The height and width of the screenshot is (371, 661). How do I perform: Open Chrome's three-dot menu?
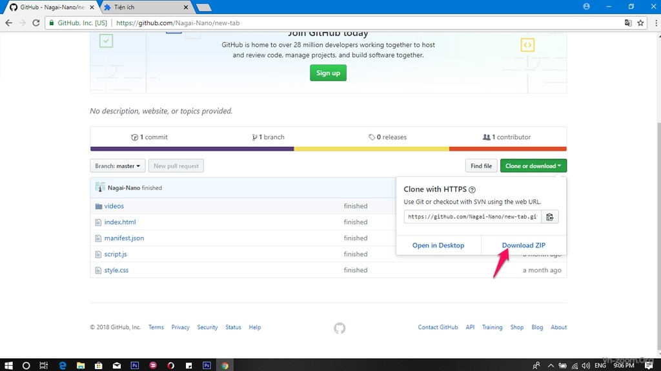pos(656,23)
